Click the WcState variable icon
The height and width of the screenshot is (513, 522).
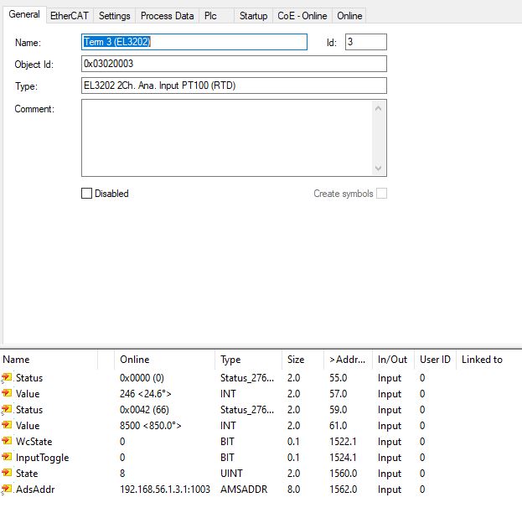pyautogui.click(x=7, y=442)
